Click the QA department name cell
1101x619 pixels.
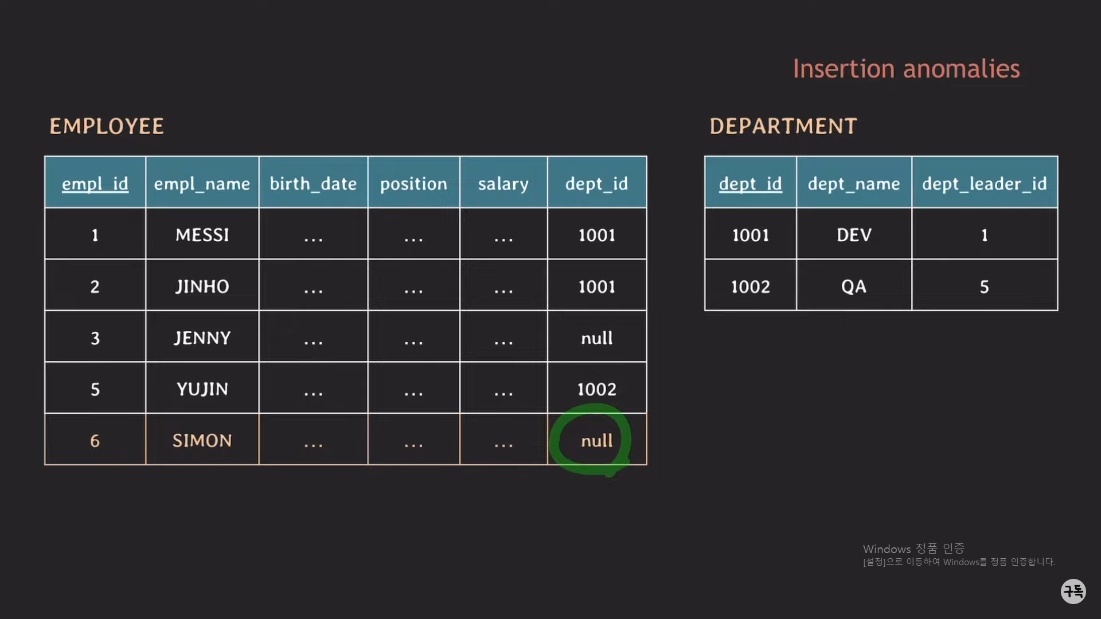pyautogui.click(x=853, y=286)
